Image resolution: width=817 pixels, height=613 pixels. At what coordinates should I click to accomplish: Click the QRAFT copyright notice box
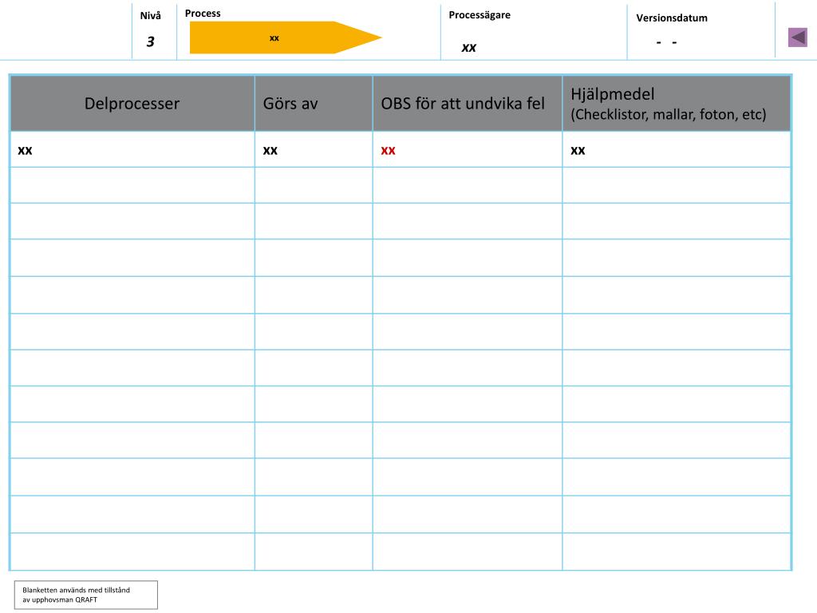pyautogui.click(x=85, y=595)
